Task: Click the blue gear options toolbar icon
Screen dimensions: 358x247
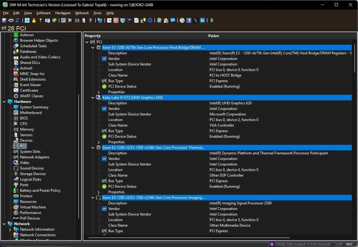Action: (x=150, y=20)
